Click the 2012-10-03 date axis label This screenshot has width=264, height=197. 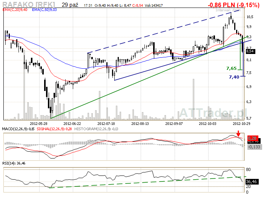coord(207,123)
